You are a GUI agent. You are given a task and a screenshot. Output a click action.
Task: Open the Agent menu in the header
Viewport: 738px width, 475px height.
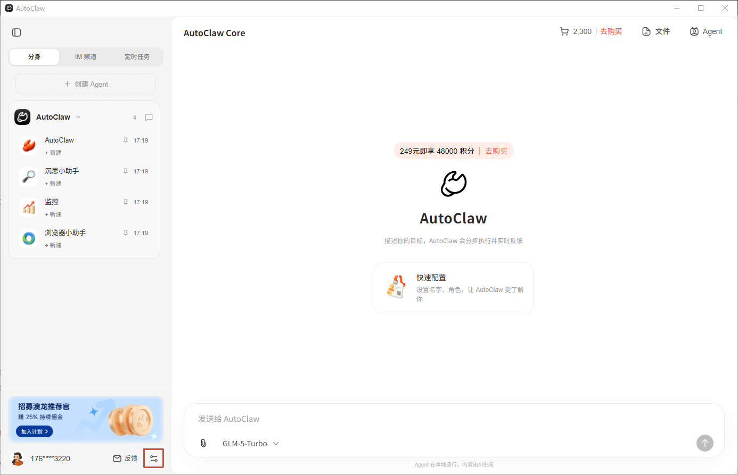point(706,31)
